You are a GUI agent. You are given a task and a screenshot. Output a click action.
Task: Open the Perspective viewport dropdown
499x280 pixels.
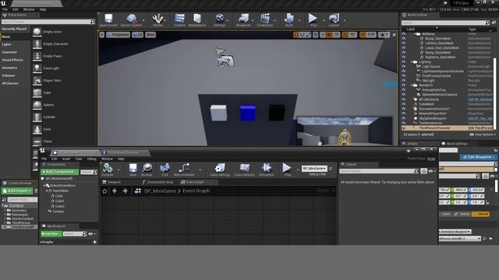coord(118,34)
